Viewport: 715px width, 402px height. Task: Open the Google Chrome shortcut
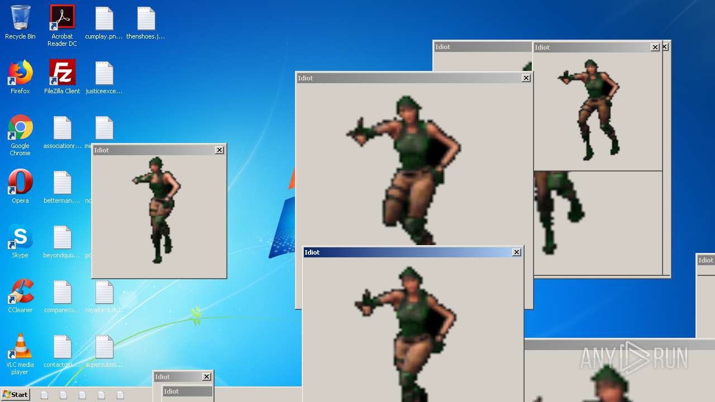[20, 135]
